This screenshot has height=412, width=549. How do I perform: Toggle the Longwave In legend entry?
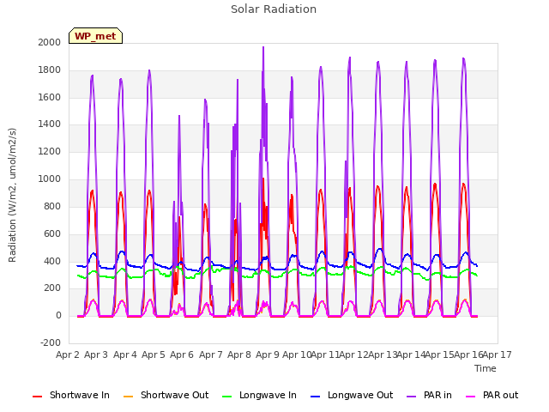point(259,395)
